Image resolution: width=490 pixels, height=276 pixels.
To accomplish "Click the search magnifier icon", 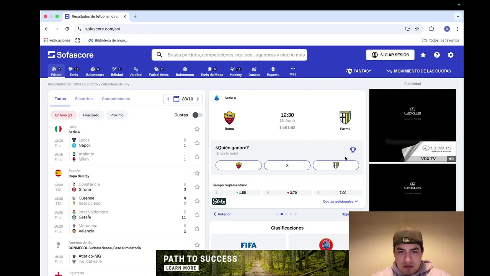I will tap(160, 55).
